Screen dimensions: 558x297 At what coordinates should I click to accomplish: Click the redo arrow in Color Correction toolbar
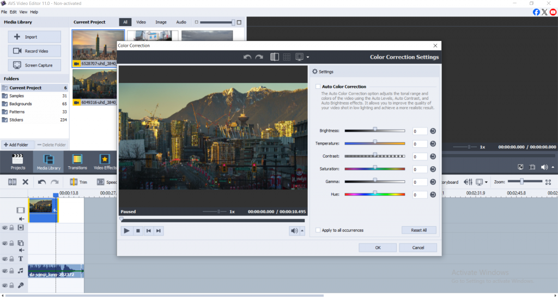tap(259, 57)
